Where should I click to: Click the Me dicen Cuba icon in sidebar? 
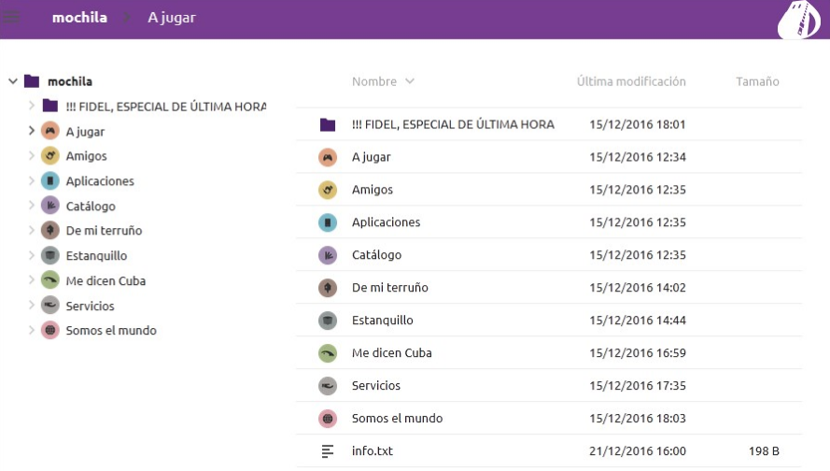tap(50, 280)
